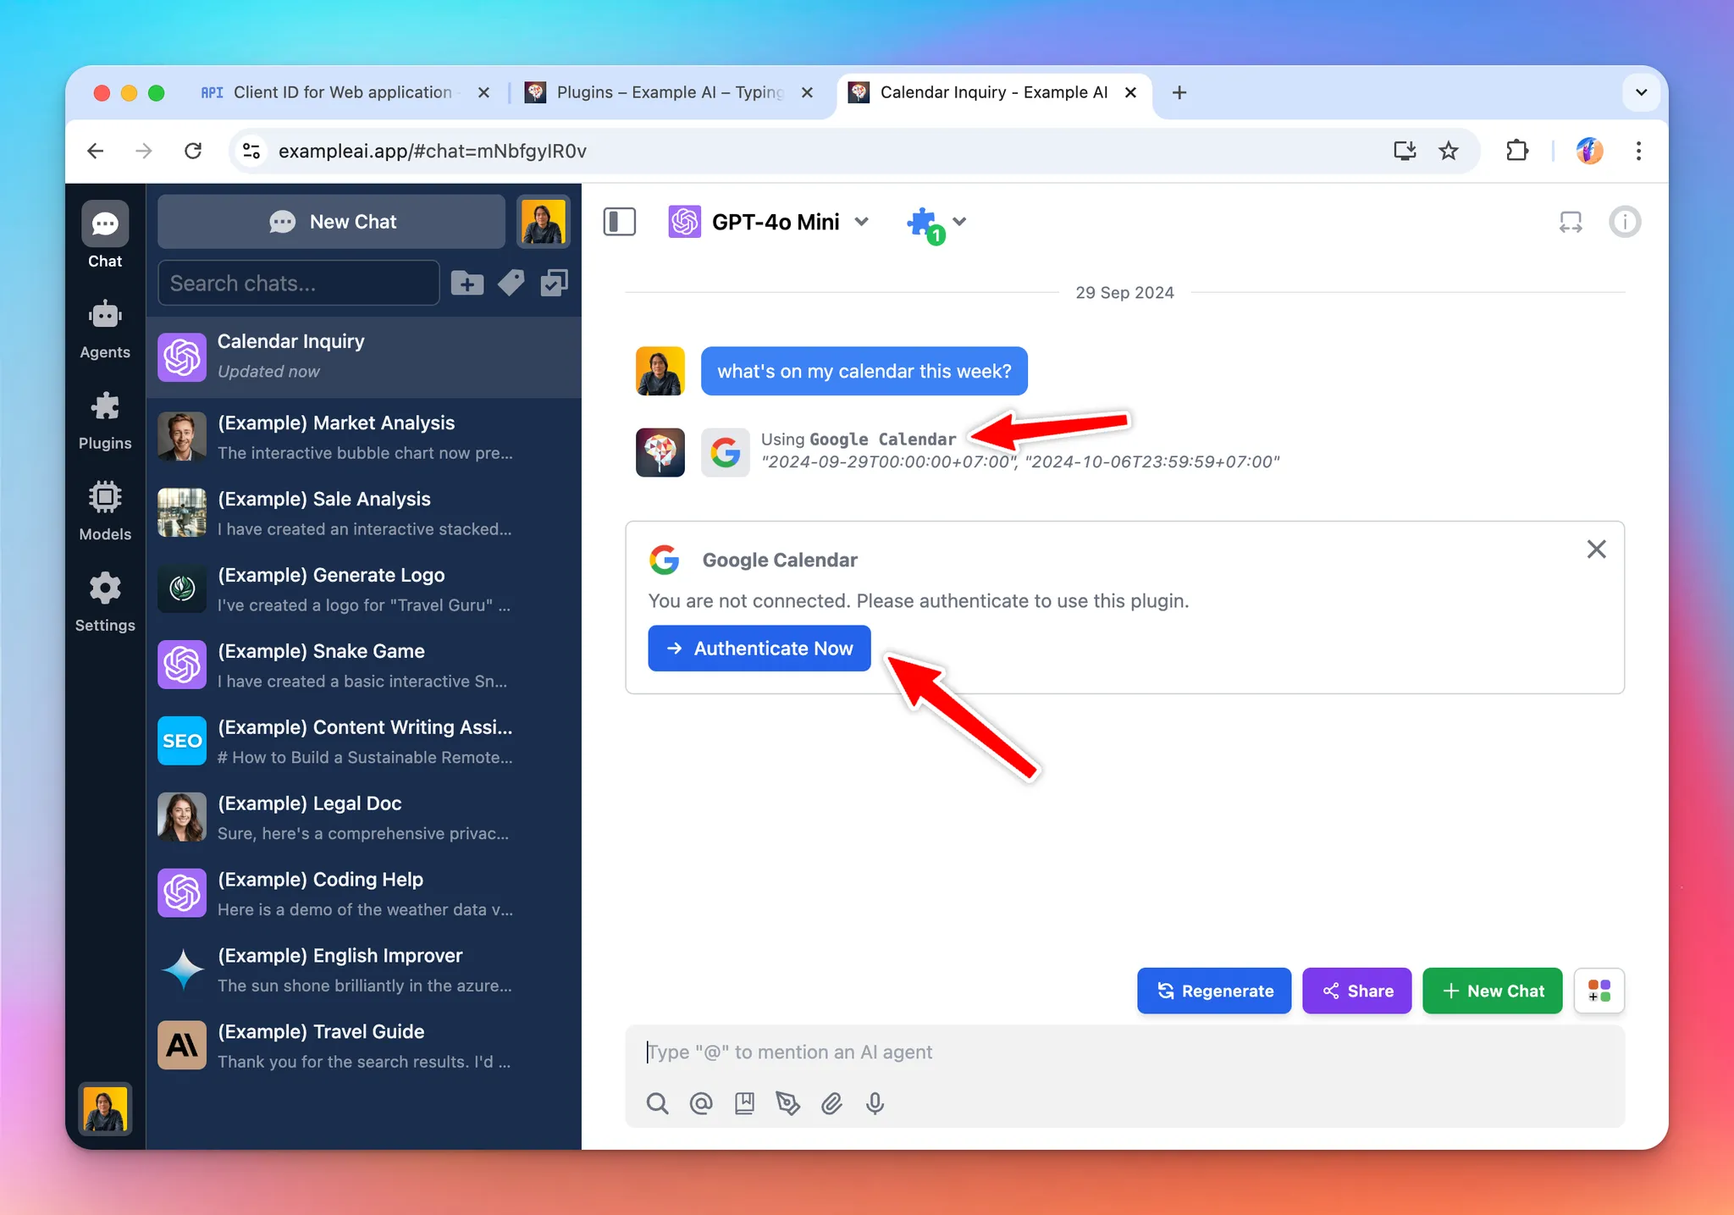Mention an AI agent using the @ icon

coord(700,1103)
